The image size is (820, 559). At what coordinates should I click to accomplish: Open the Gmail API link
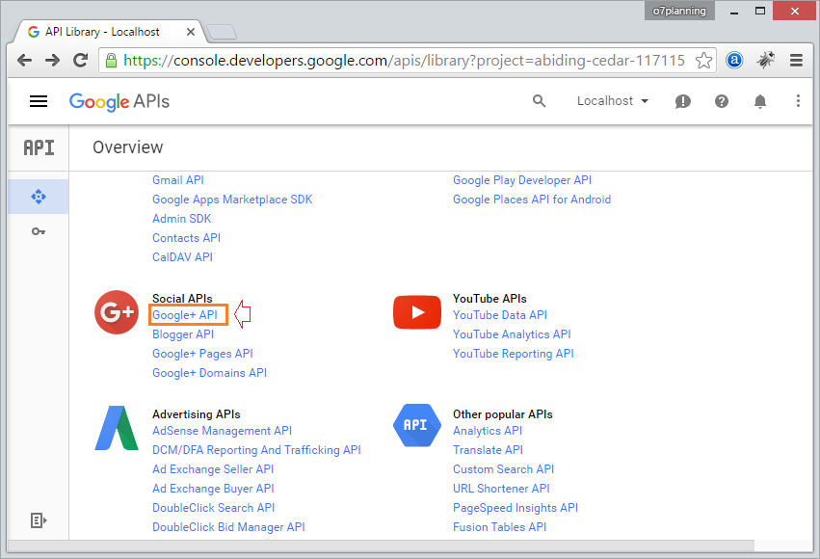[x=178, y=180]
